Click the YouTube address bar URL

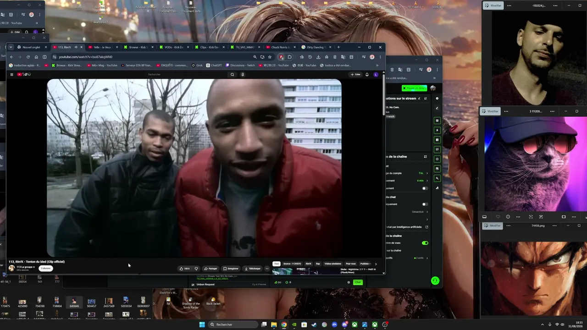coord(85,57)
